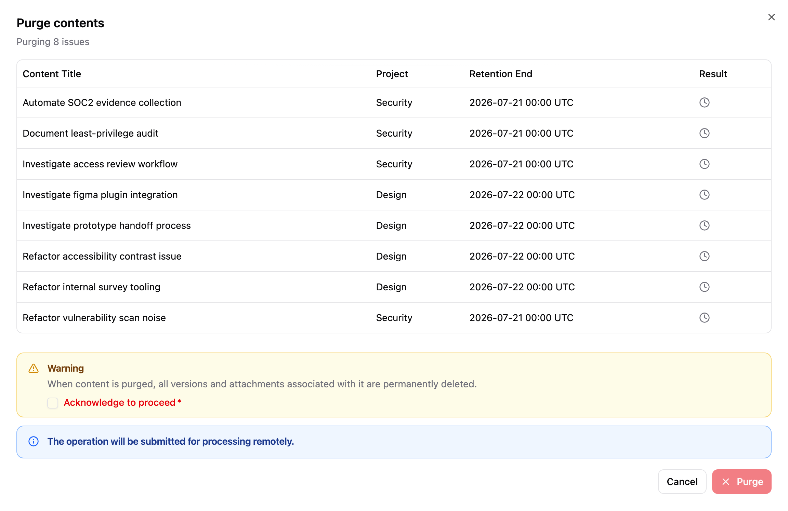
Task: Click Design project cell for figma plugin row
Action: tap(391, 195)
